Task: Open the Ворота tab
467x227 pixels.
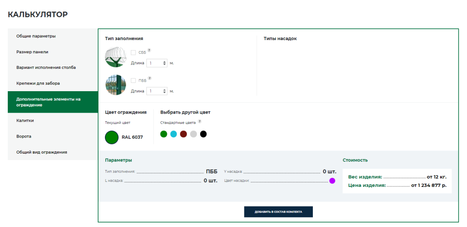Action: coord(24,136)
